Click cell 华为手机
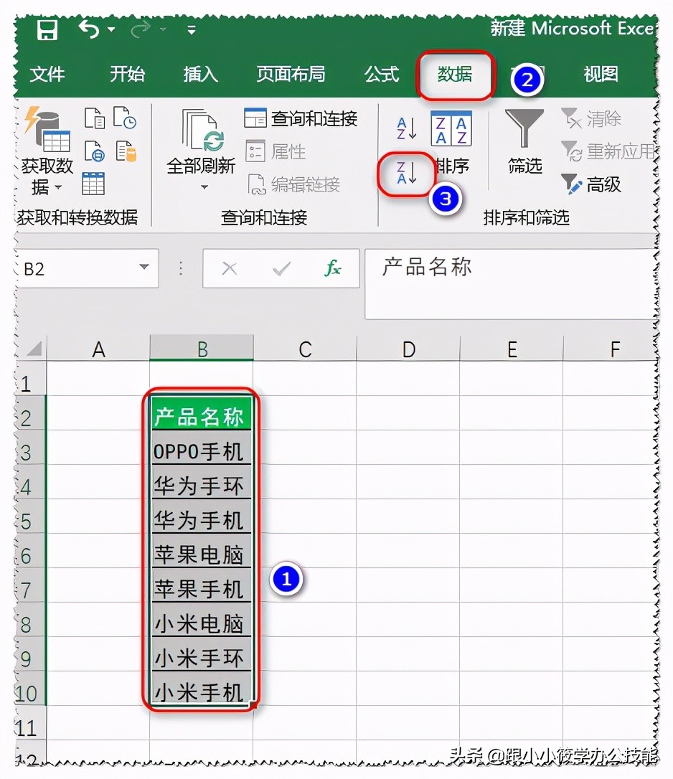 (x=202, y=516)
